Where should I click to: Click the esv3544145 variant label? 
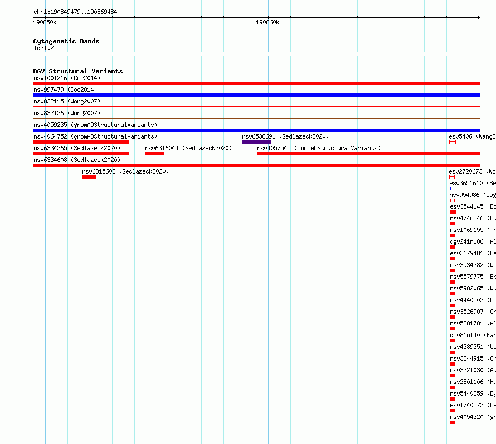tap(473, 206)
